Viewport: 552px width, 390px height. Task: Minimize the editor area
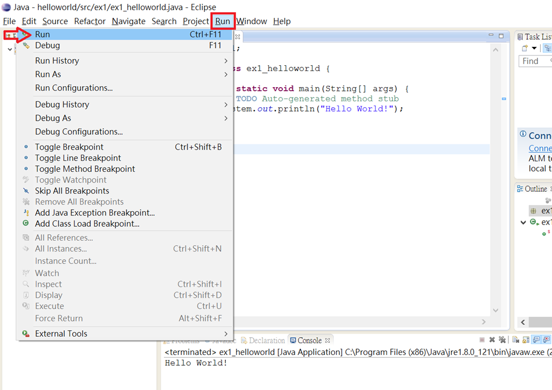[491, 35]
